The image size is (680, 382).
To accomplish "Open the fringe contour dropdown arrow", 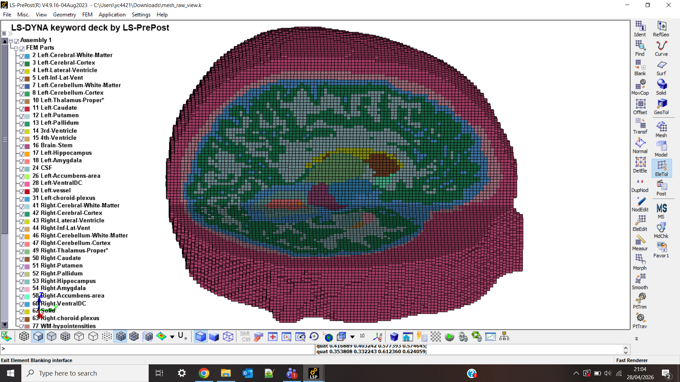I will (x=172, y=337).
